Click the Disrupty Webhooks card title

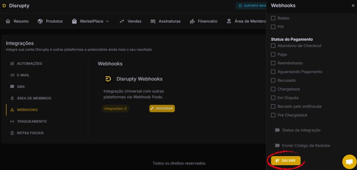[x=139, y=79]
